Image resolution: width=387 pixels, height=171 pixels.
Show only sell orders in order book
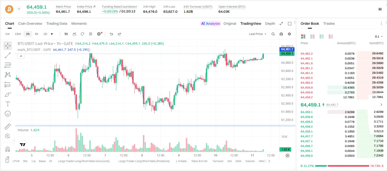click(331, 36)
